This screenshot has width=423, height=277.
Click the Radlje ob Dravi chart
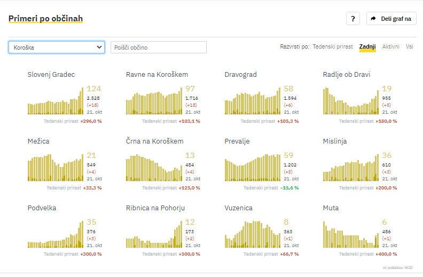(351, 101)
